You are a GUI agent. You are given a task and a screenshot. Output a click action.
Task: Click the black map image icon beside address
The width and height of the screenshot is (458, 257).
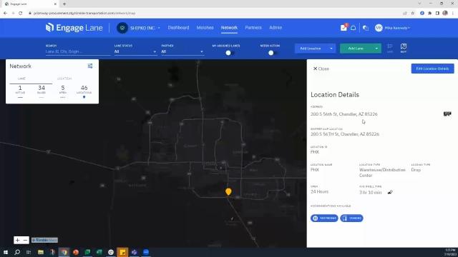(447, 114)
